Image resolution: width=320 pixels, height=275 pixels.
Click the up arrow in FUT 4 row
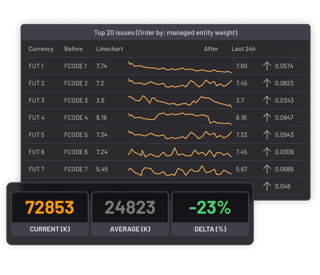267,118
